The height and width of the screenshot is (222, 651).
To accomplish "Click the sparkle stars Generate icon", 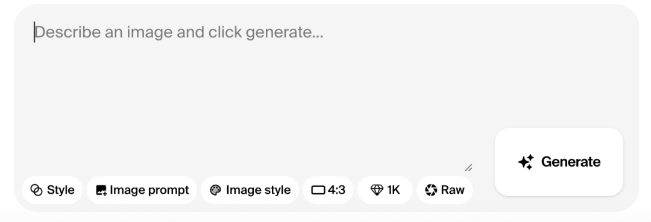I will 526,162.
